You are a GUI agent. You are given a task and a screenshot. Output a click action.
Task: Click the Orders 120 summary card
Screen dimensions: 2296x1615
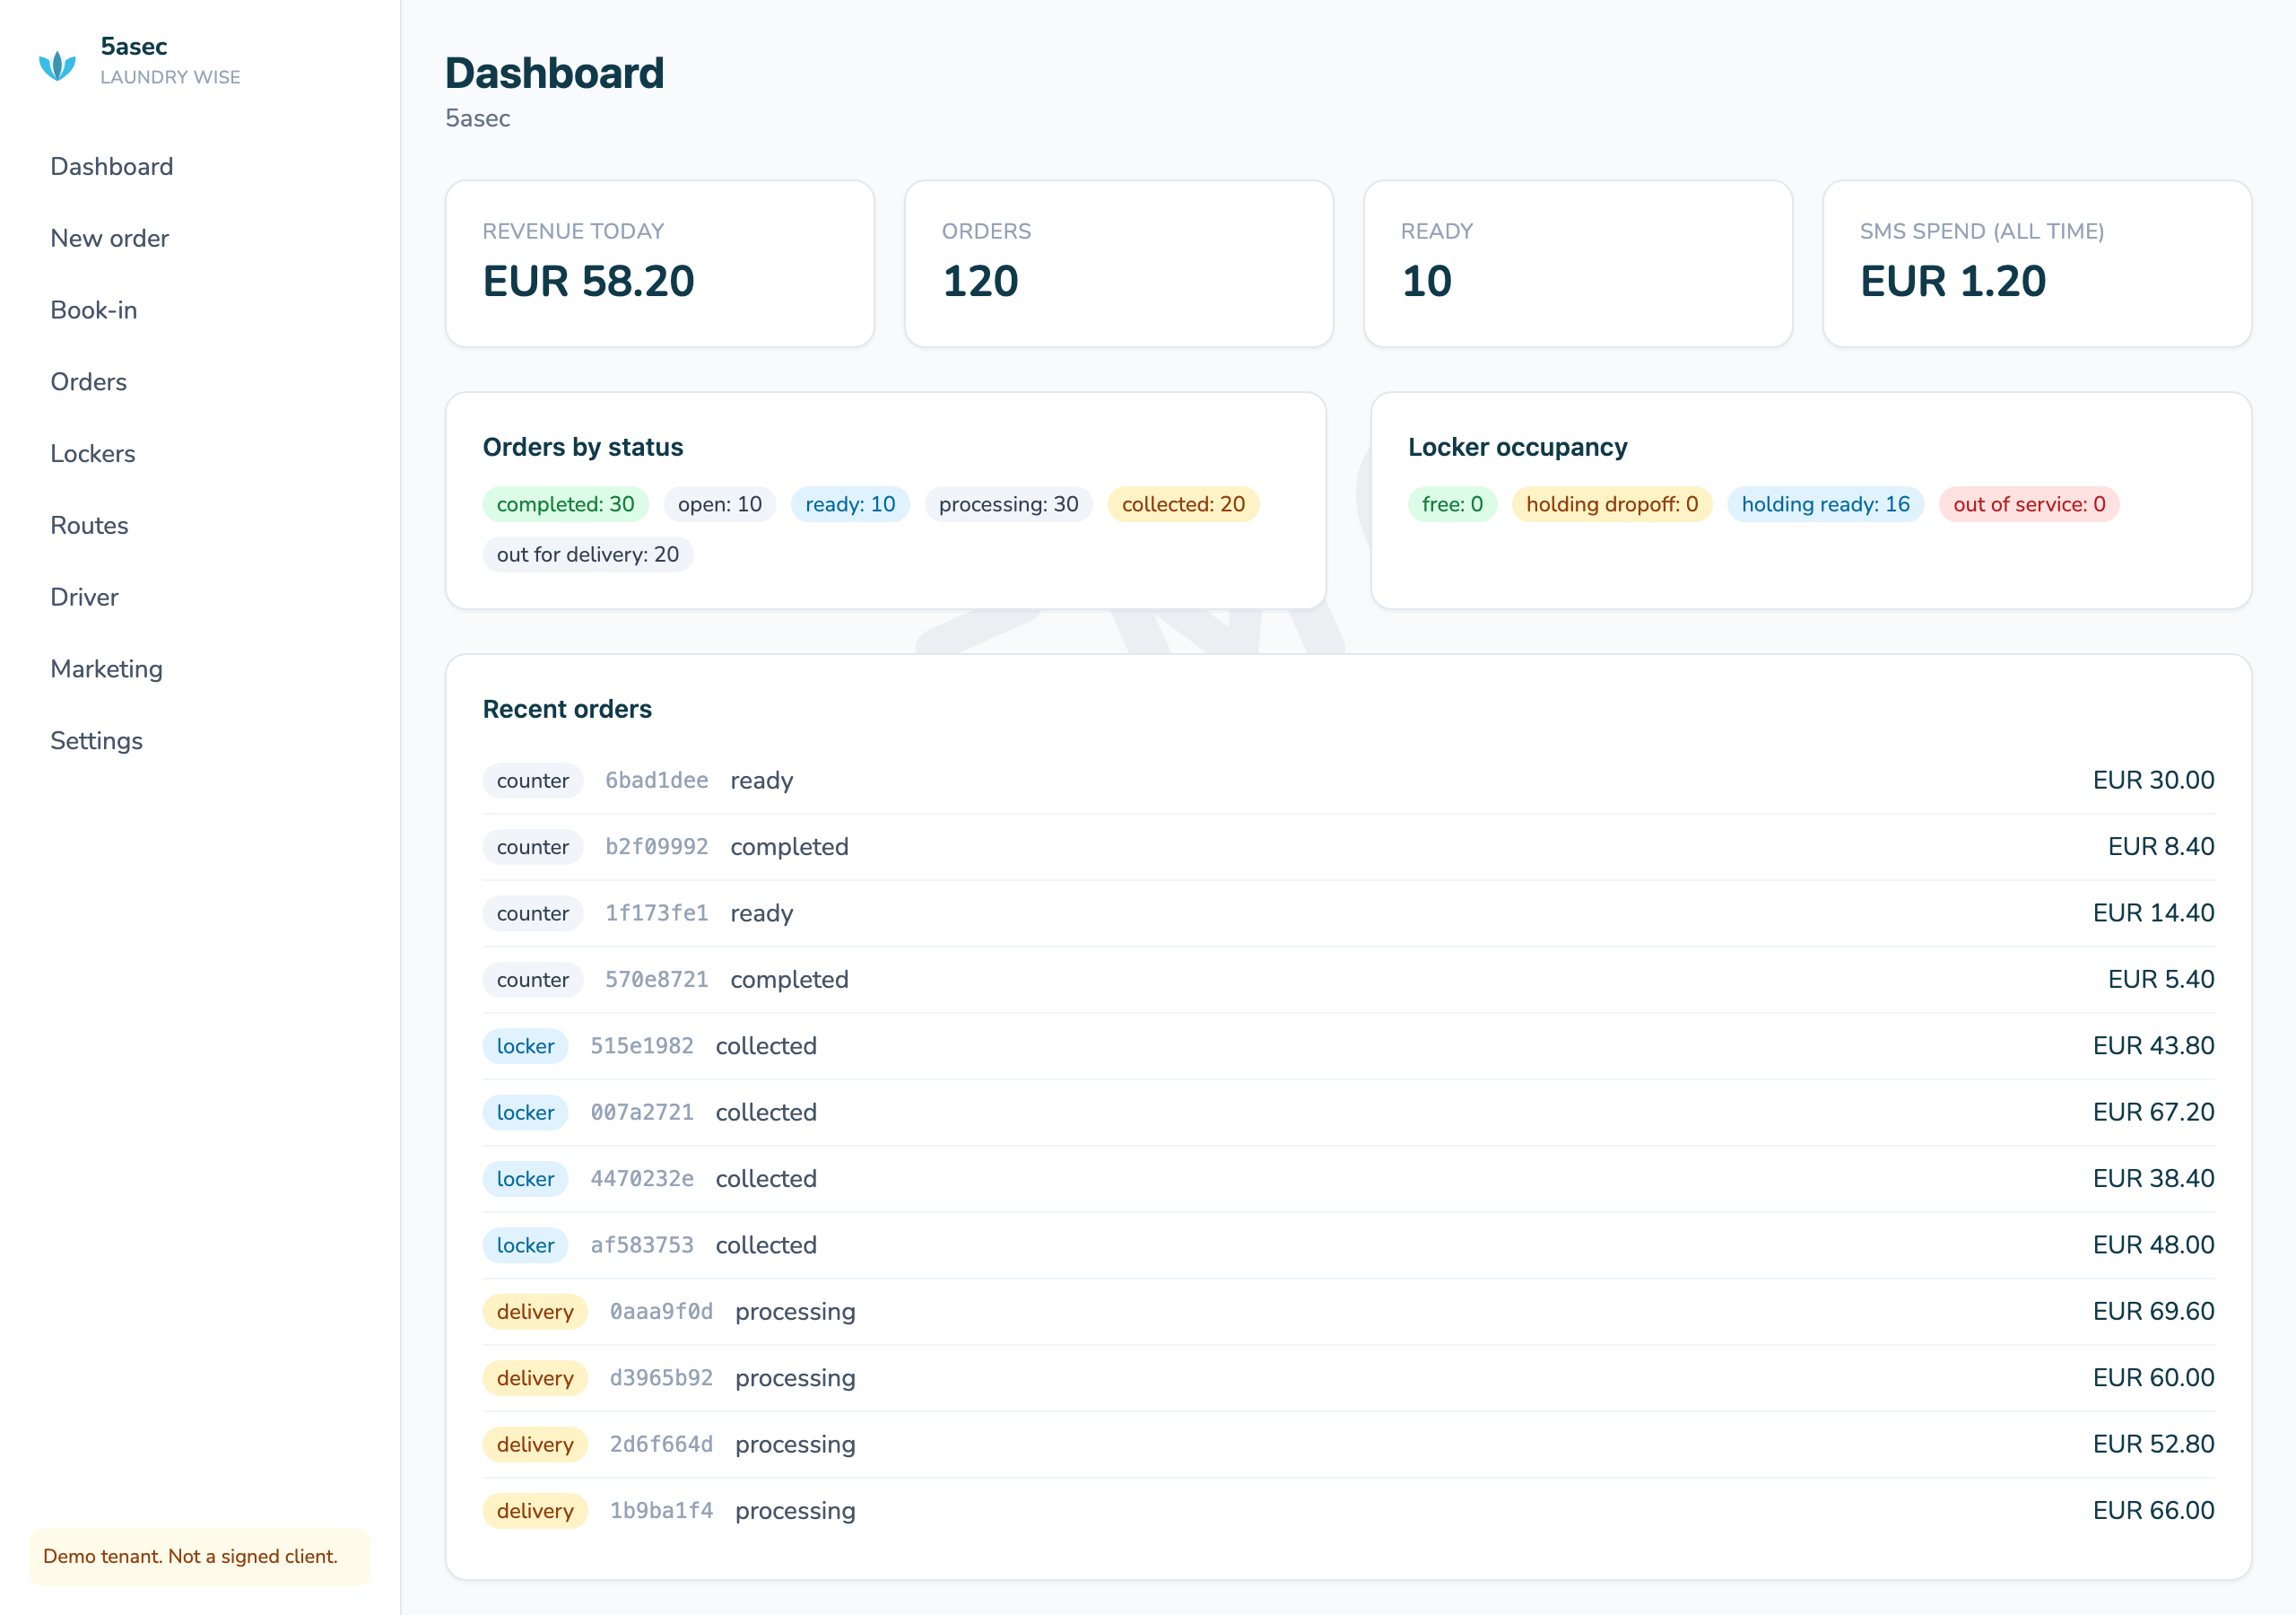point(1119,264)
